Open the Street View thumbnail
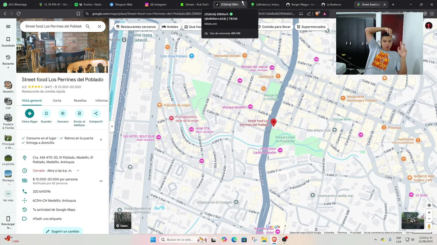The image size is (437, 245). pos(413,220)
